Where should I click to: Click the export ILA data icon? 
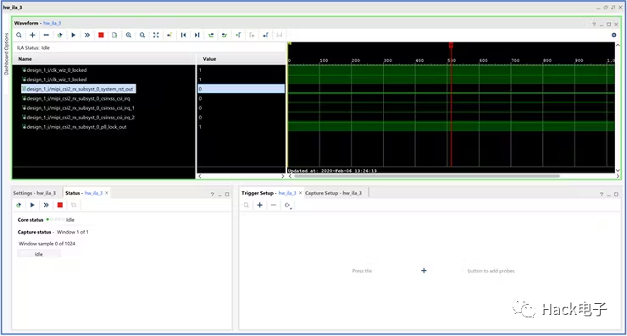[114, 36]
